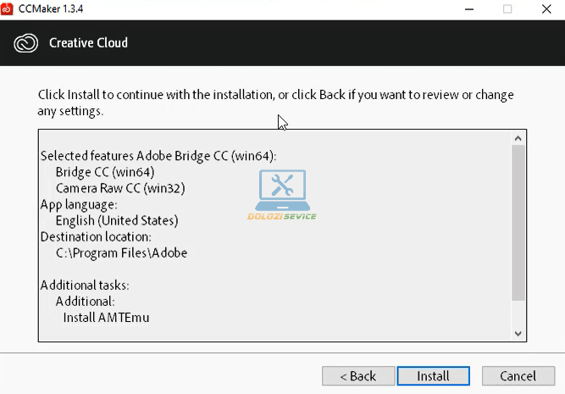Click 'C:\Program Files\Adobe' destination path
This screenshot has width=565, height=394.
(121, 253)
